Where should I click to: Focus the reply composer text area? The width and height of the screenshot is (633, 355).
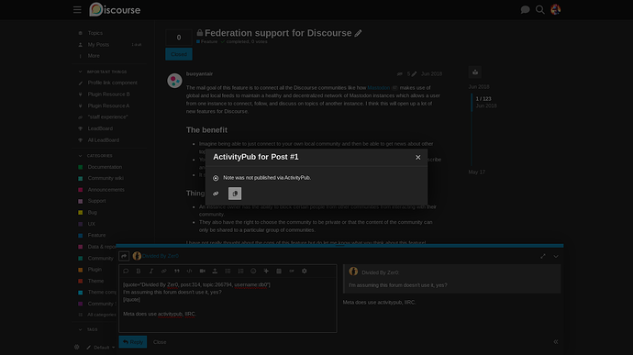(x=228, y=305)
